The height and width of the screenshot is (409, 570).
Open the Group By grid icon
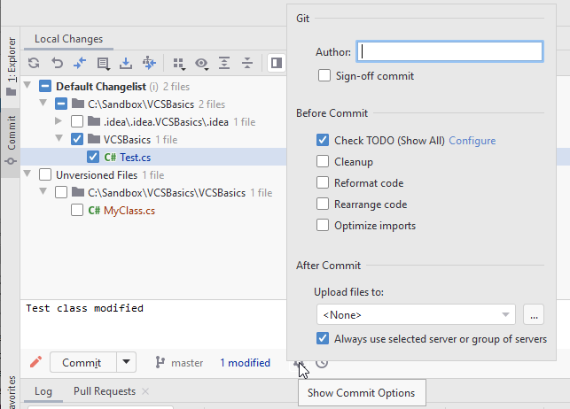click(x=179, y=63)
